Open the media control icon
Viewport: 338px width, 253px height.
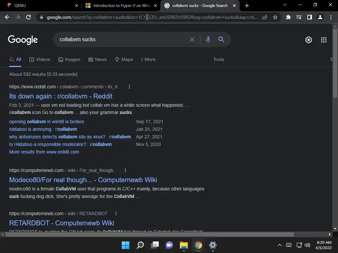299,17
